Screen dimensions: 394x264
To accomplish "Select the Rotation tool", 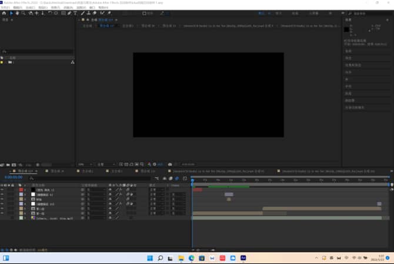I will [50, 13].
